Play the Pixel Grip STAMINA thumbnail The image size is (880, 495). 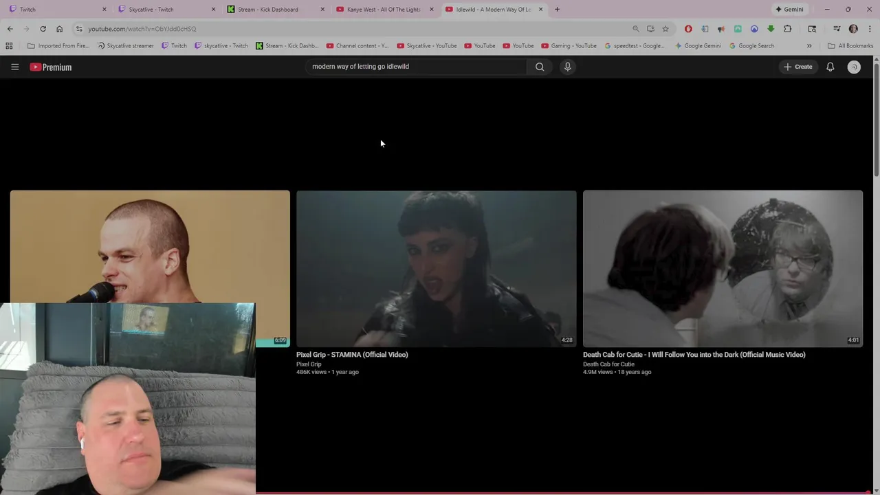[437, 268]
